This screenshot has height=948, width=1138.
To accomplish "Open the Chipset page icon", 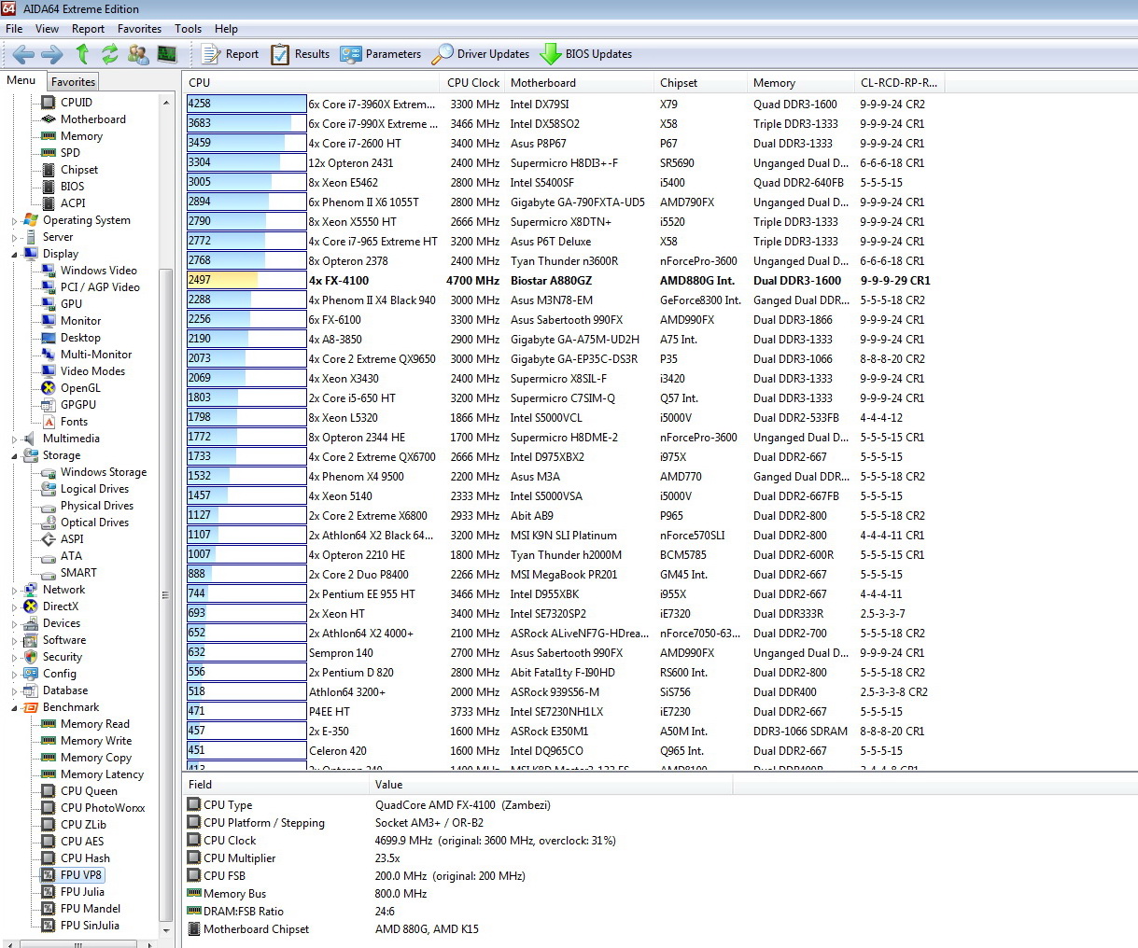I will pos(49,170).
